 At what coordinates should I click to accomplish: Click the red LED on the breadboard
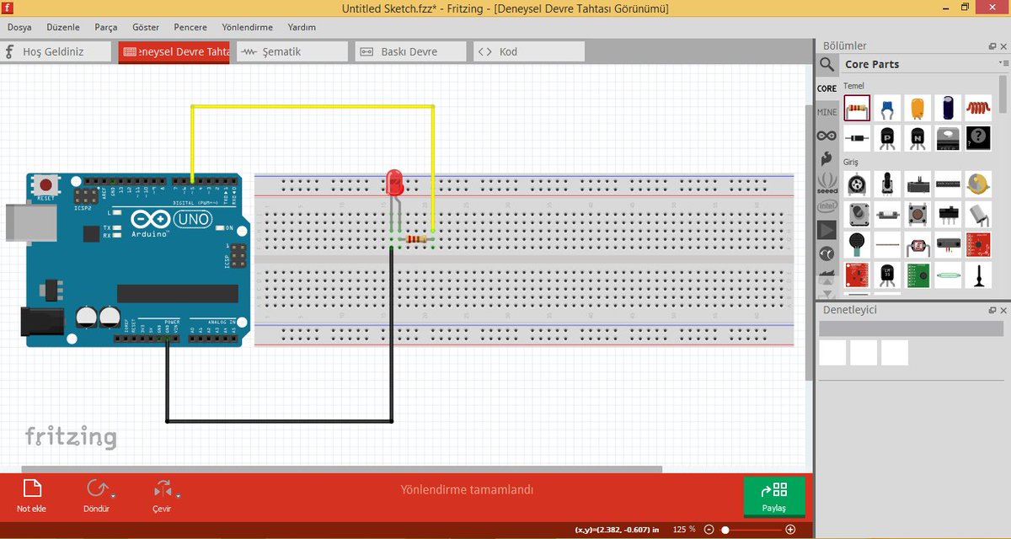tap(393, 182)
